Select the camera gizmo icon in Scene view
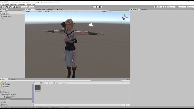Image resolution: width=194 pixels, height=109 pixels. click(91, 25)
